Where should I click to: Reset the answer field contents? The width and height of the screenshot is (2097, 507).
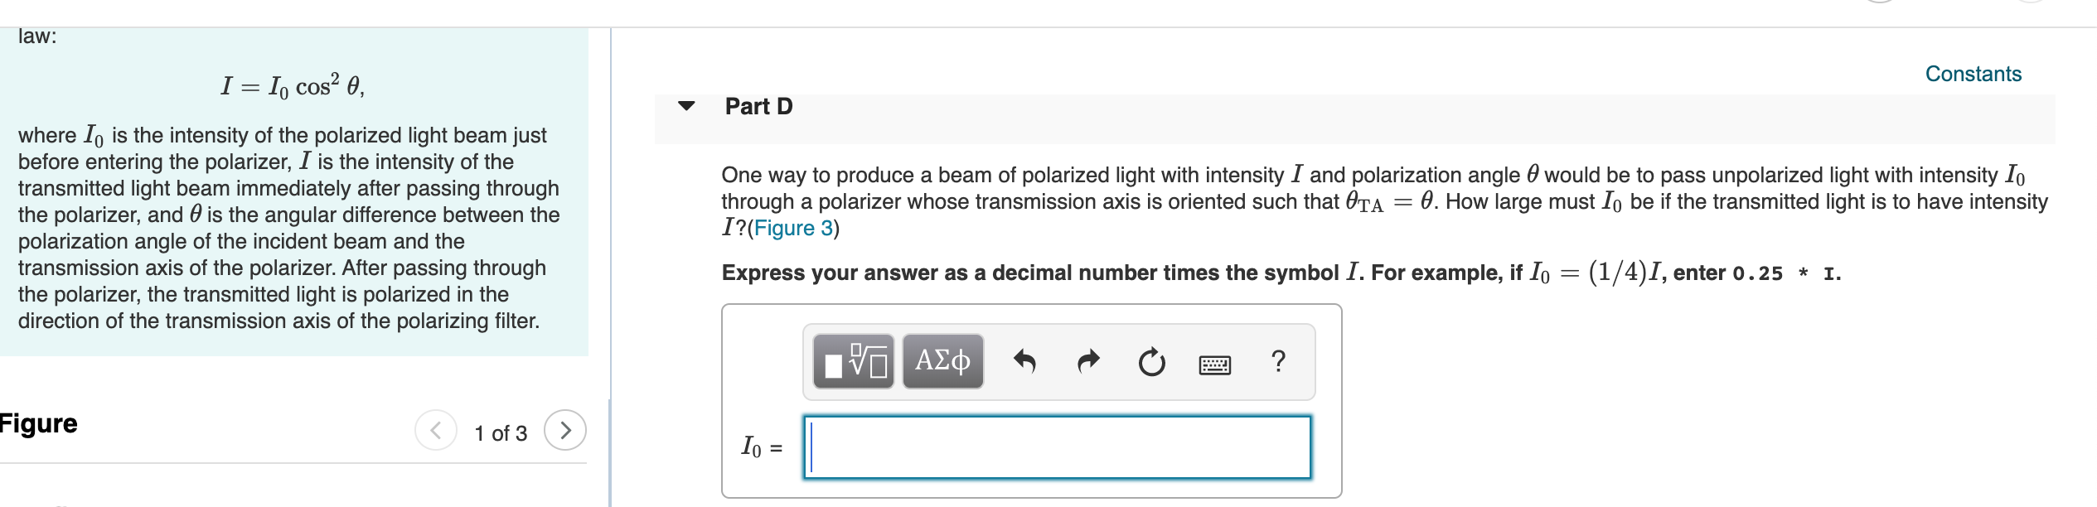(1152, 362)
